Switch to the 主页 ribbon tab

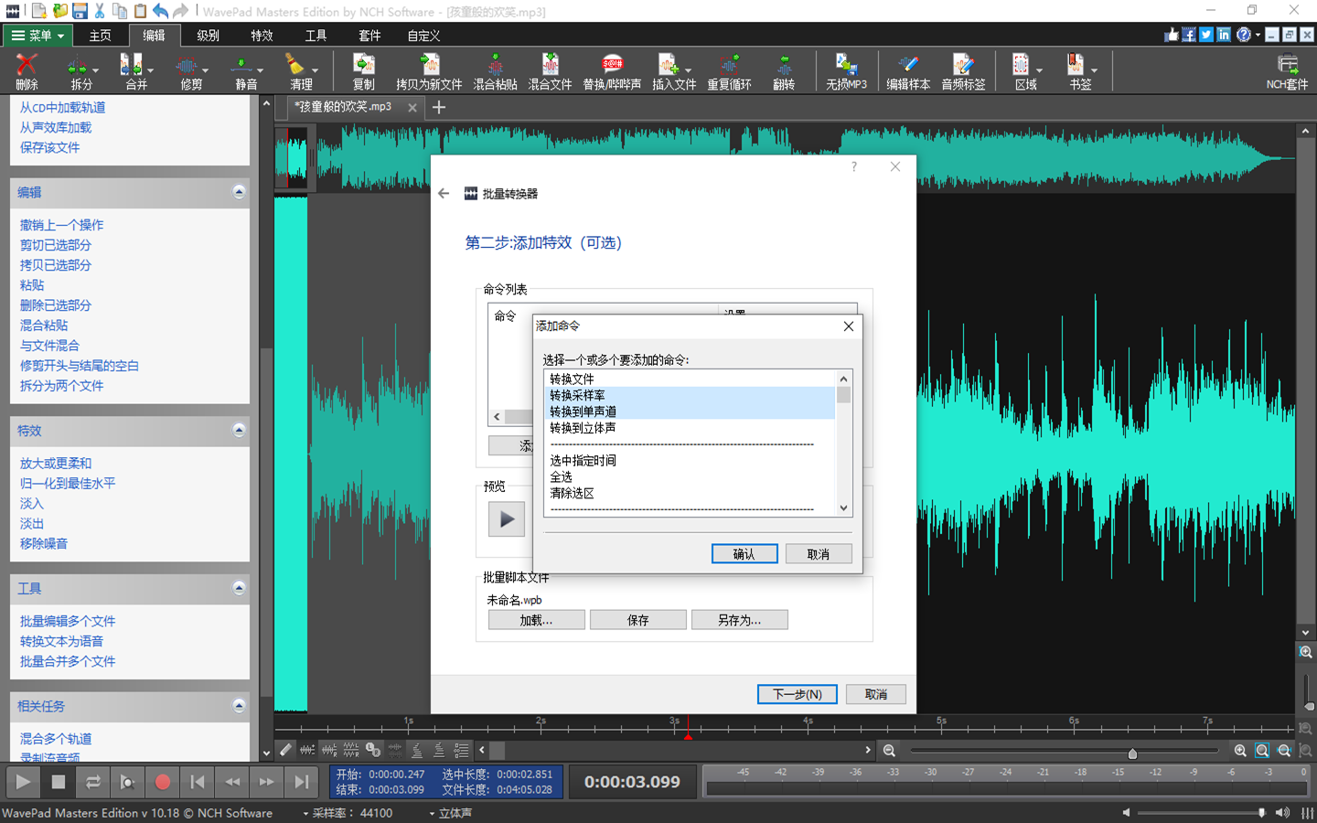tap(101, 36)
